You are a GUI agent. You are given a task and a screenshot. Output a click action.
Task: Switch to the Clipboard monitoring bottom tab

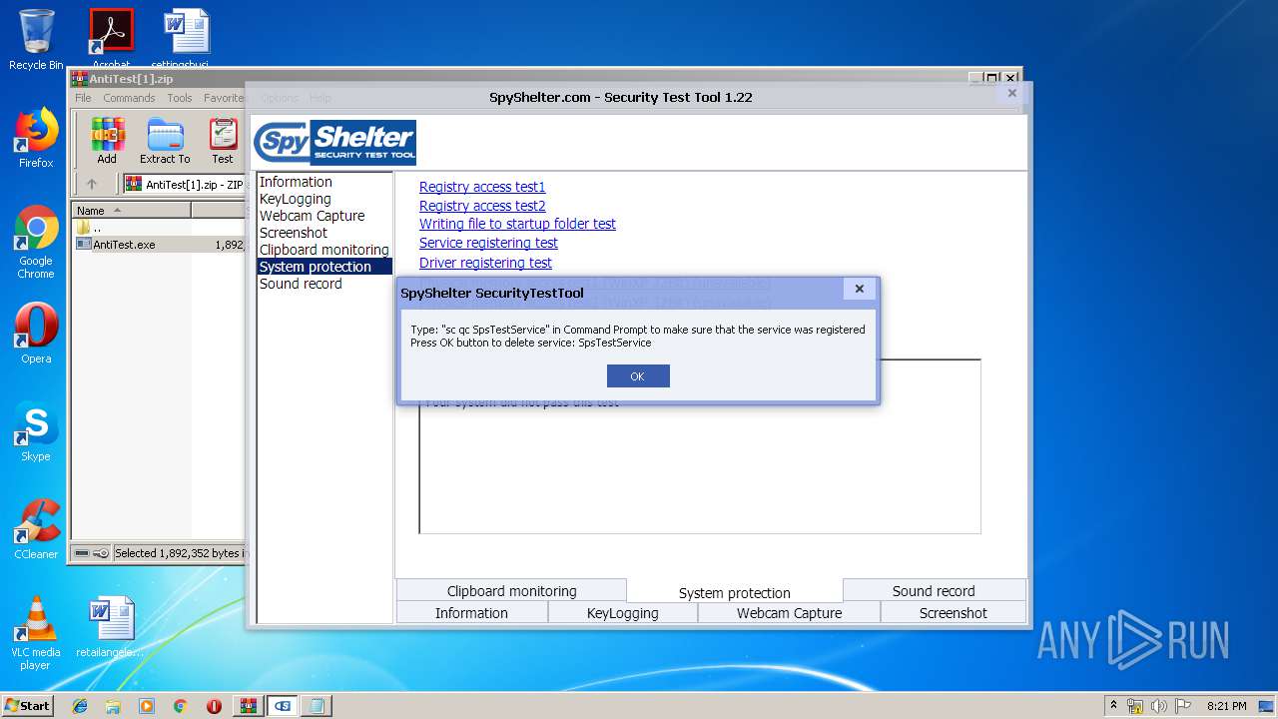click(x=511, y=590)
